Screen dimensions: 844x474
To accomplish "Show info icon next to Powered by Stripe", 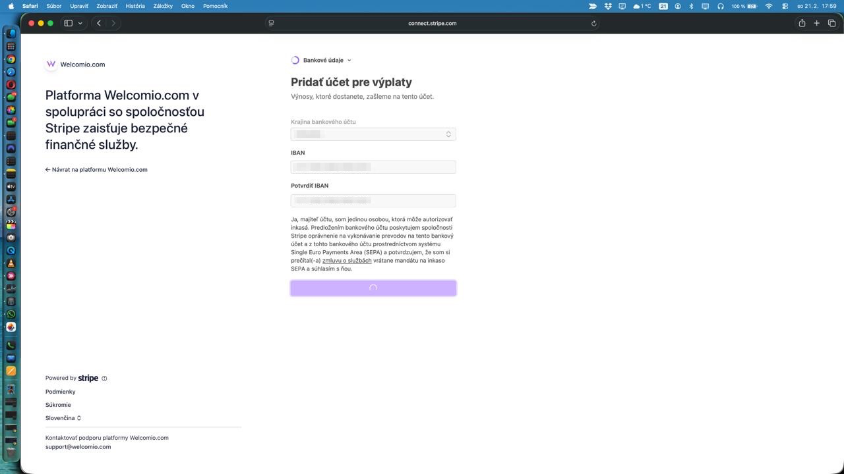I will coord(104,379).
